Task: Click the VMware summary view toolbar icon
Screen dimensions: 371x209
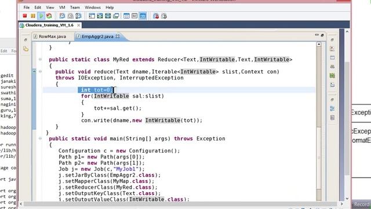Action: tap(126, 16)
